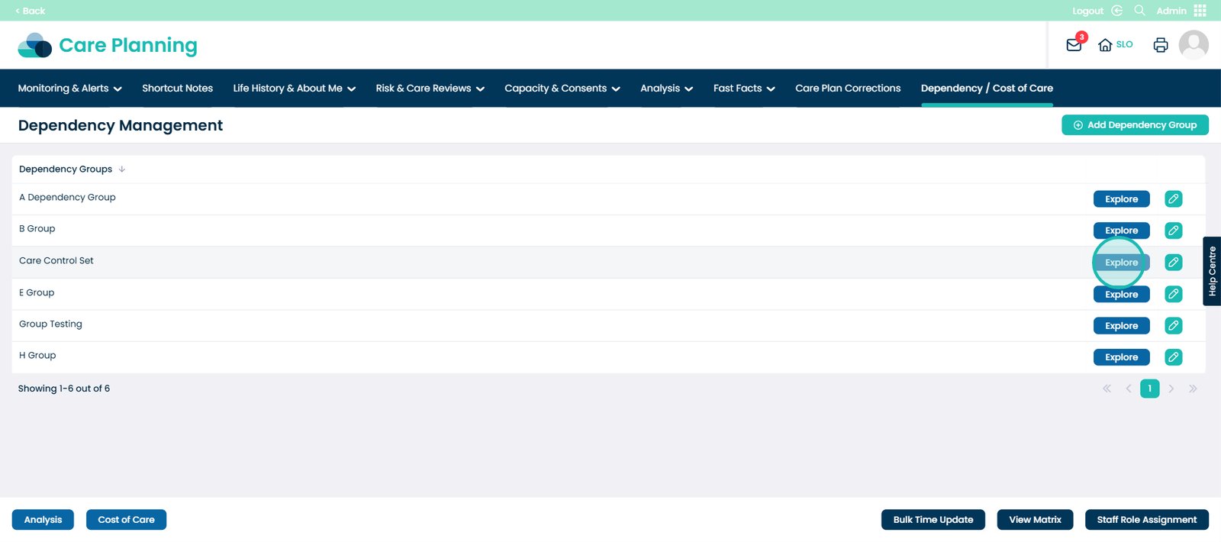Image resolution: width=1221 pixels, height=542 pixels.
Task: Click the printer icon
Action: click(1160, 45)
